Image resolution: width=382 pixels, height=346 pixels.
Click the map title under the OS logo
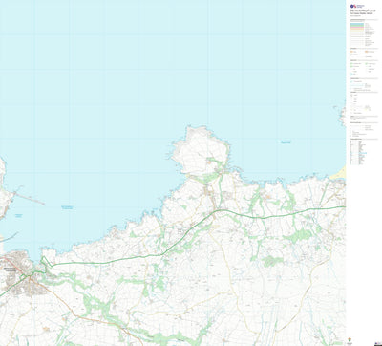pyautogui.click(x=363, y=11)
